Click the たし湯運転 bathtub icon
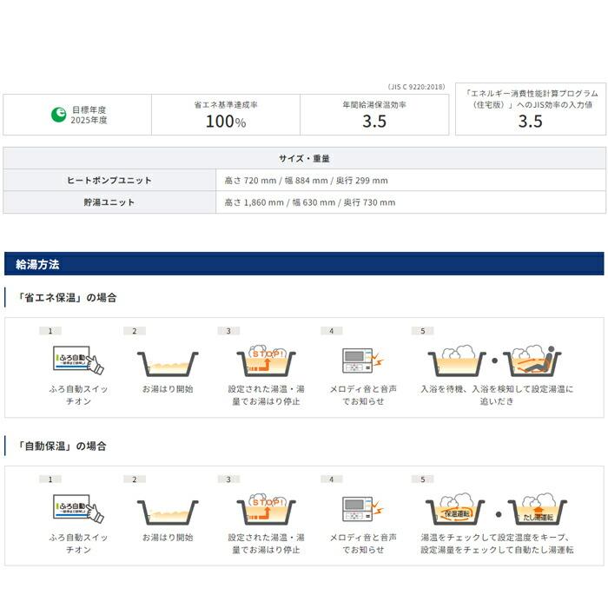This screenshot has height=608, width=608. point(538,509)
